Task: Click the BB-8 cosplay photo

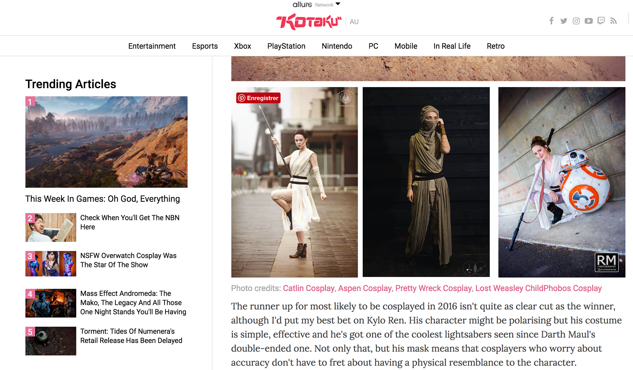Action: 561,182
